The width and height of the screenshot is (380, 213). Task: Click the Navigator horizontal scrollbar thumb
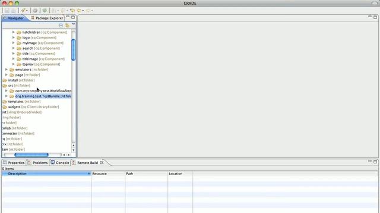pyautogui.click(x=31, y=155)
